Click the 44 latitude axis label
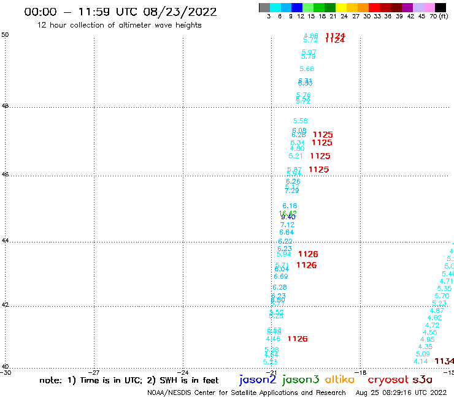This screenshot has height=398, width=454. click(x=5, y=241)
